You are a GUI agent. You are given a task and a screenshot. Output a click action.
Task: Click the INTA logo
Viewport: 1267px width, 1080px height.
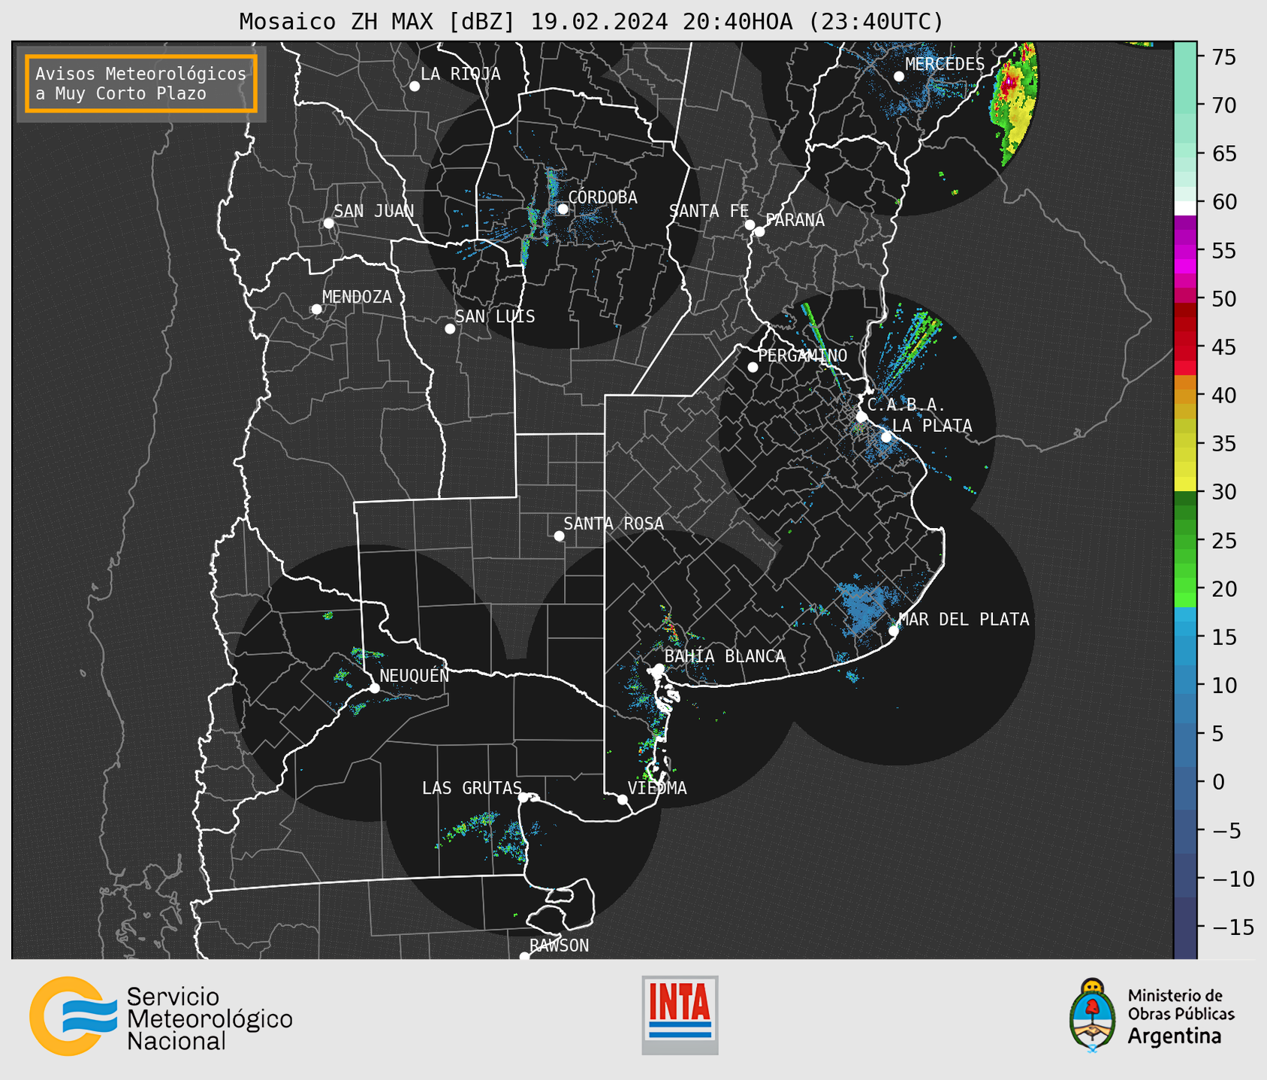680,1015
